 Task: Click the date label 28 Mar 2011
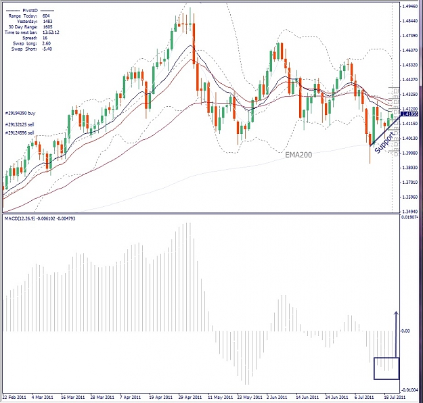pos(102,398)
